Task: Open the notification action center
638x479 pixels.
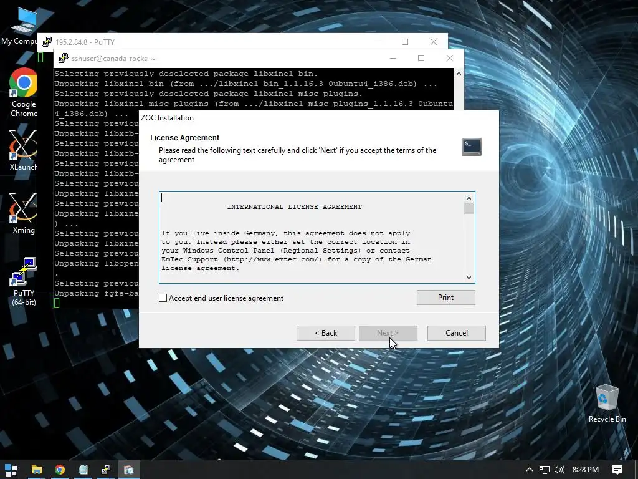Action: click(x=617, y=470)
